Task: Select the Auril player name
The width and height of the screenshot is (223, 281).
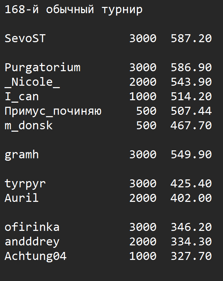Action: coord(22,198)
